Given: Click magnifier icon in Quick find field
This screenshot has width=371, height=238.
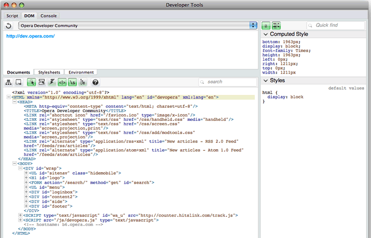Looking at the screenshot, I should click(x=310, y=25).
